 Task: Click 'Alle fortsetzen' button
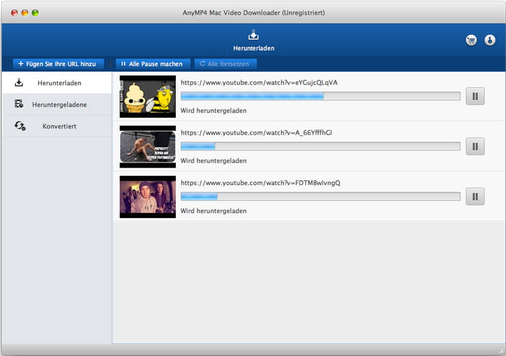(225, 64)
